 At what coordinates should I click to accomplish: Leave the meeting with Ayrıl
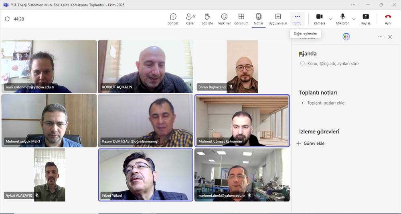pos(388,18)
